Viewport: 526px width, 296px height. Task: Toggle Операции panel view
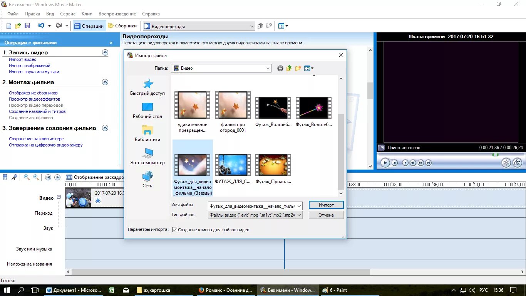click(x=89, y=25)
